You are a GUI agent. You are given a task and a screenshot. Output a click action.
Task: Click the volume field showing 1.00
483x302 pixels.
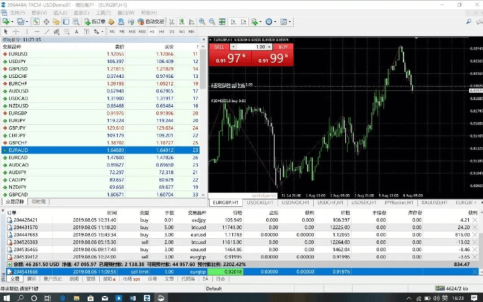tap(252, 47)
